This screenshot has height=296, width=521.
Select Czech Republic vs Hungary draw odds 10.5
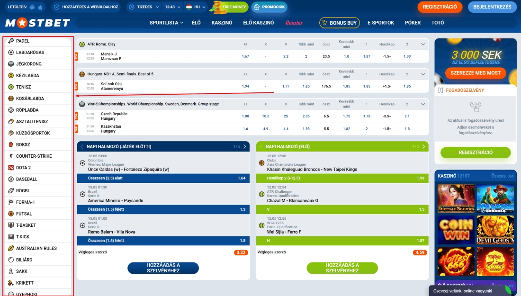click(266, 117)
